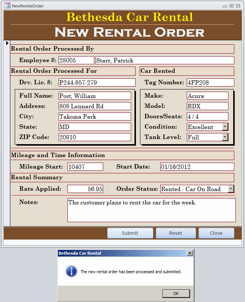245x302 pixels.
Task: Click the message dialog title bar
Action: [x=126, y=253]
